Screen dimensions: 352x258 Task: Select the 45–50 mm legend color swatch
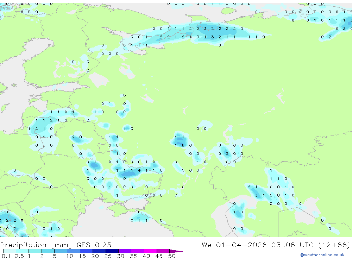[163, 251]
